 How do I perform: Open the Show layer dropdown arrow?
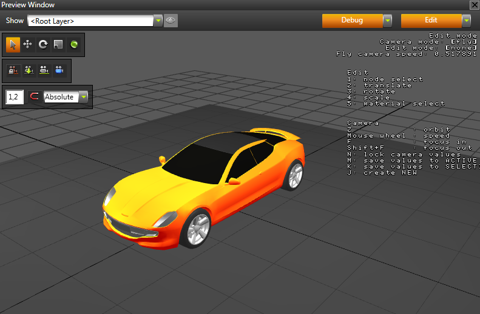158,21
